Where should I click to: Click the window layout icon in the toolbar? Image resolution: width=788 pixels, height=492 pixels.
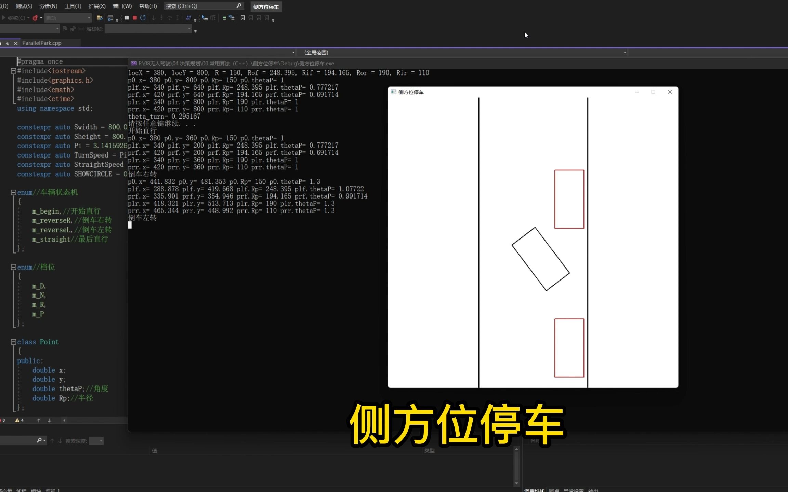(x=110, y=18)
